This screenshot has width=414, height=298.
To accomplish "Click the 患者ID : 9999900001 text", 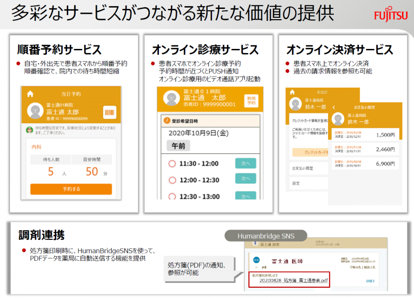I will point(209,105).
